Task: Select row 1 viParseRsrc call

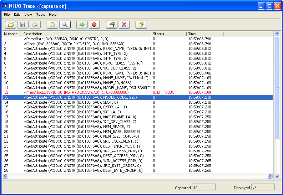Action: click(x=137, y=39)
